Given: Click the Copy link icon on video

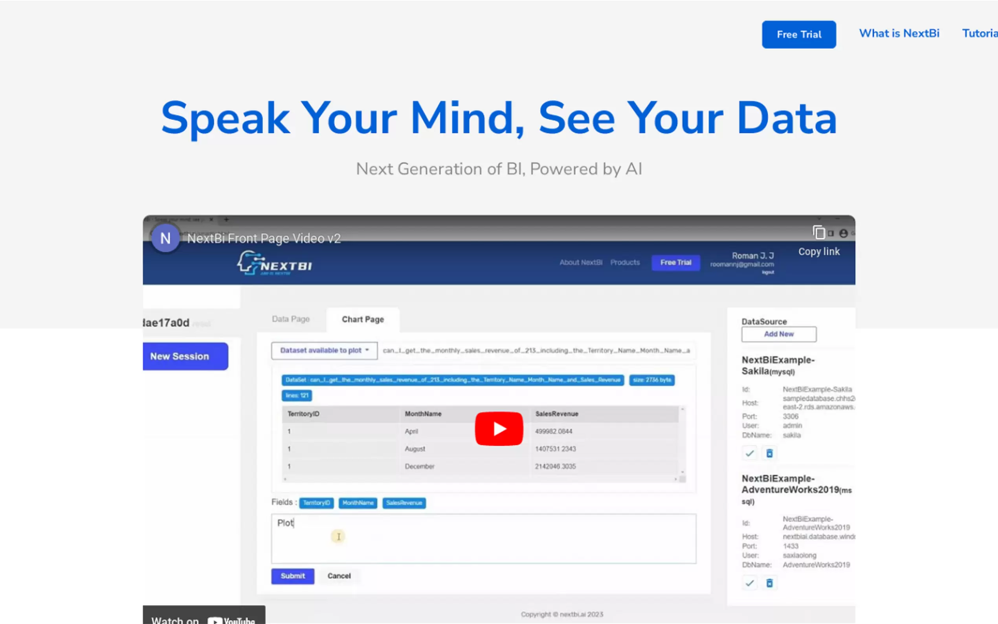Looking at the screenshot, I should [x=818, y=232].
